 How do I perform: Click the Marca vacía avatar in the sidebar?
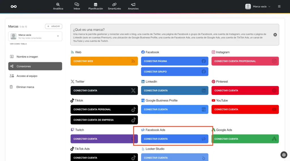[x=14, y=36]
